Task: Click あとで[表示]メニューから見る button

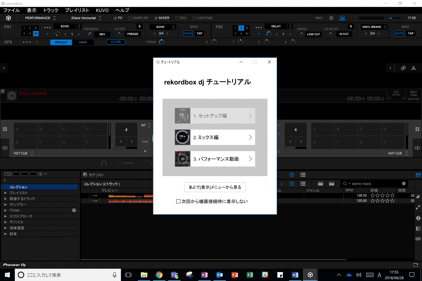Action: coord(215,187)
